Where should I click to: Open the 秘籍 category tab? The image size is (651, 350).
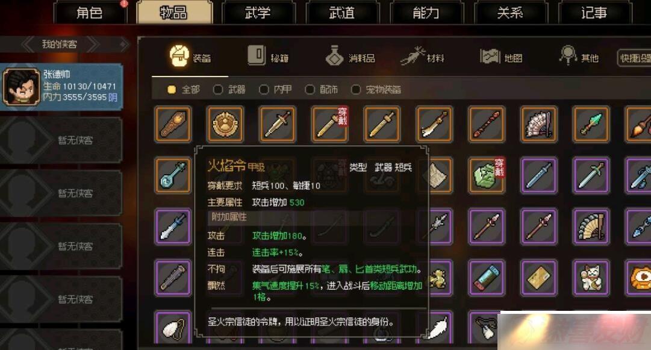(268, 56)
